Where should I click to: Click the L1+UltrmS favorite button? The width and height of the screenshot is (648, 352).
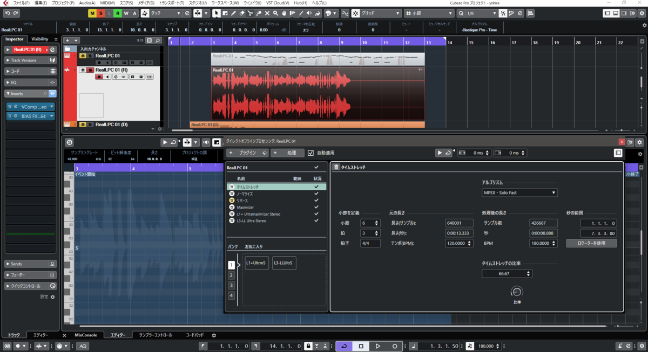click(256, 263)
